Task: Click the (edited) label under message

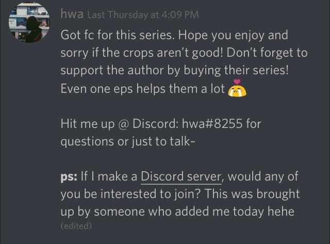Action: click(x=76, y=226)
